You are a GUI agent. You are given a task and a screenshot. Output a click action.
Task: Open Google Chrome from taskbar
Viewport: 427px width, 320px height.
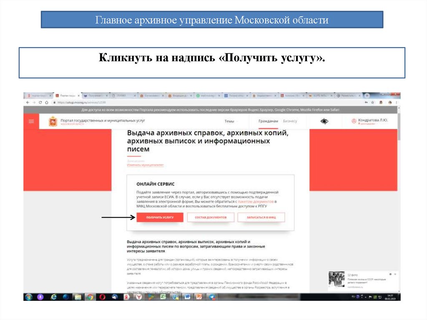(90, 297)
